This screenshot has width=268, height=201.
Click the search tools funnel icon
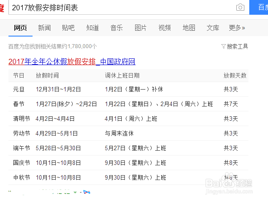click(223, 46)
